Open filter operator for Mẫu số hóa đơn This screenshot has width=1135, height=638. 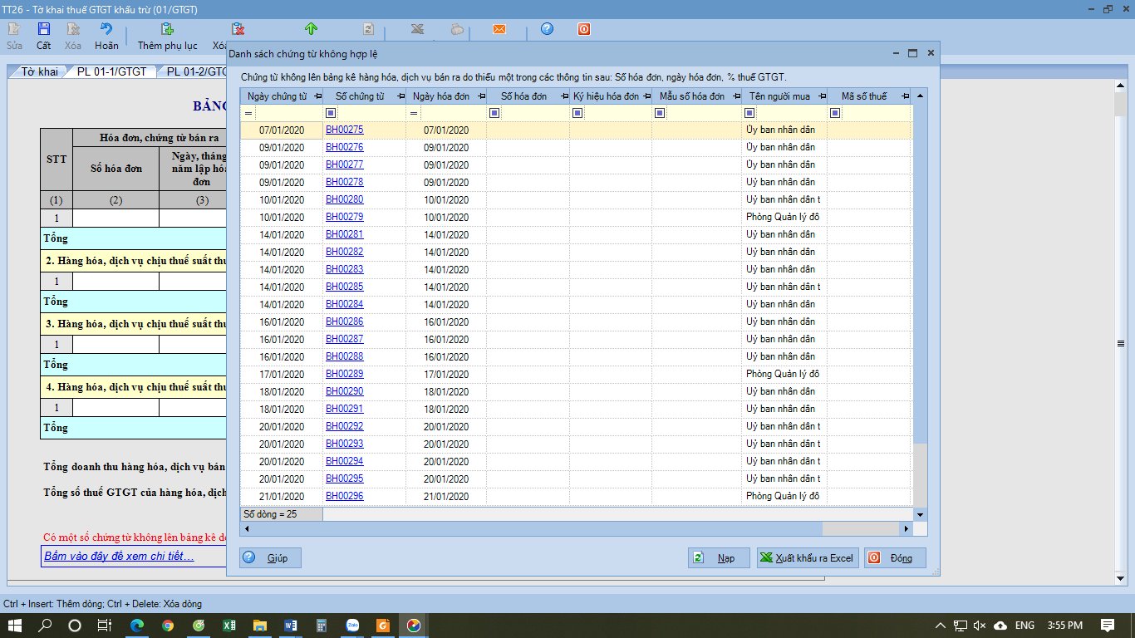click(x=659, y=113)
